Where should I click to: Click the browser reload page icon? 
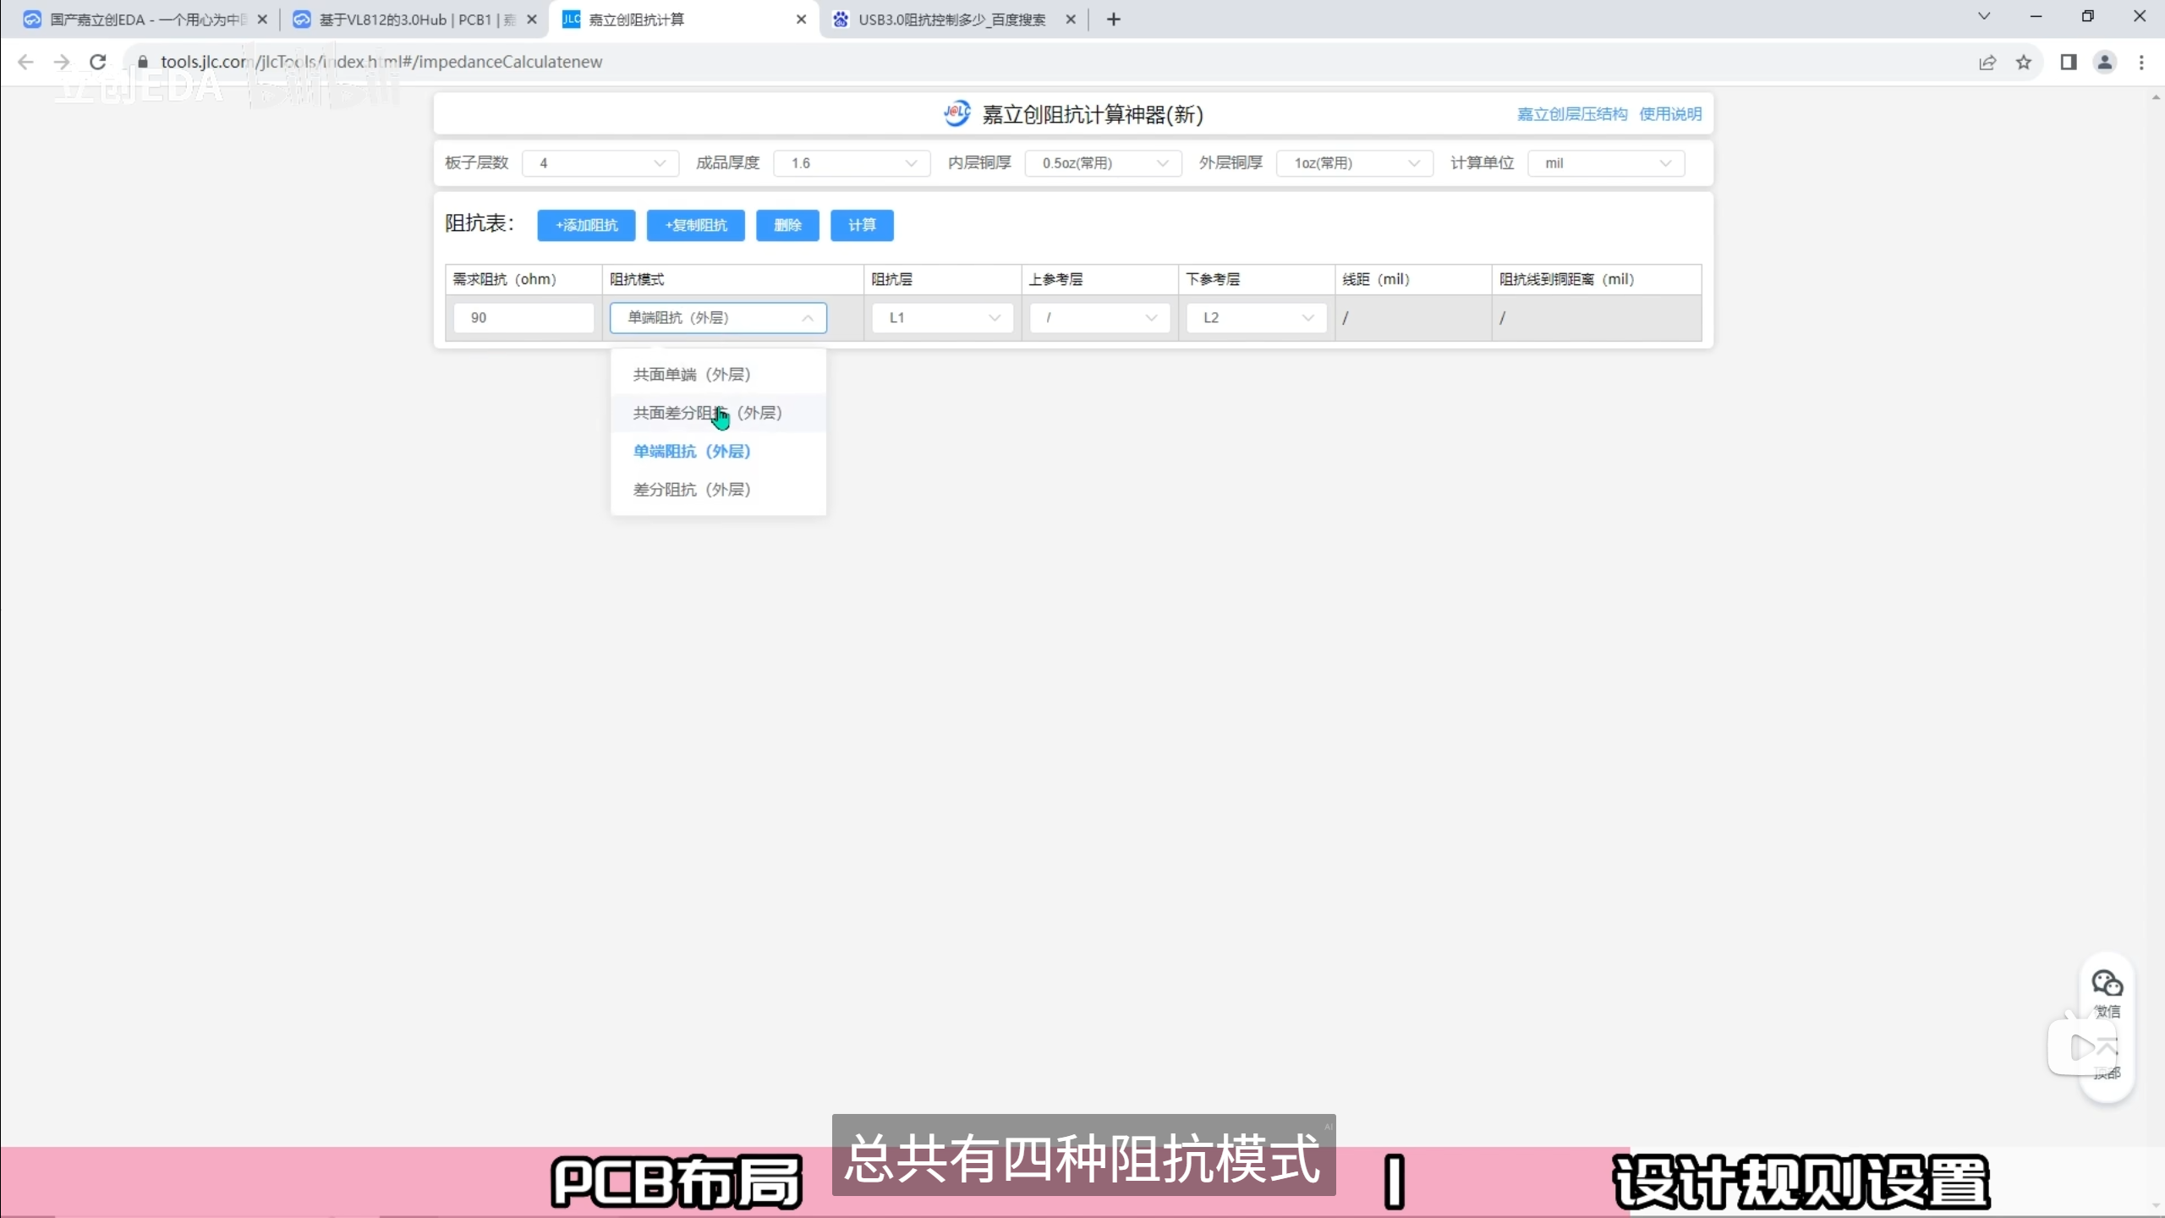[98, 62]
